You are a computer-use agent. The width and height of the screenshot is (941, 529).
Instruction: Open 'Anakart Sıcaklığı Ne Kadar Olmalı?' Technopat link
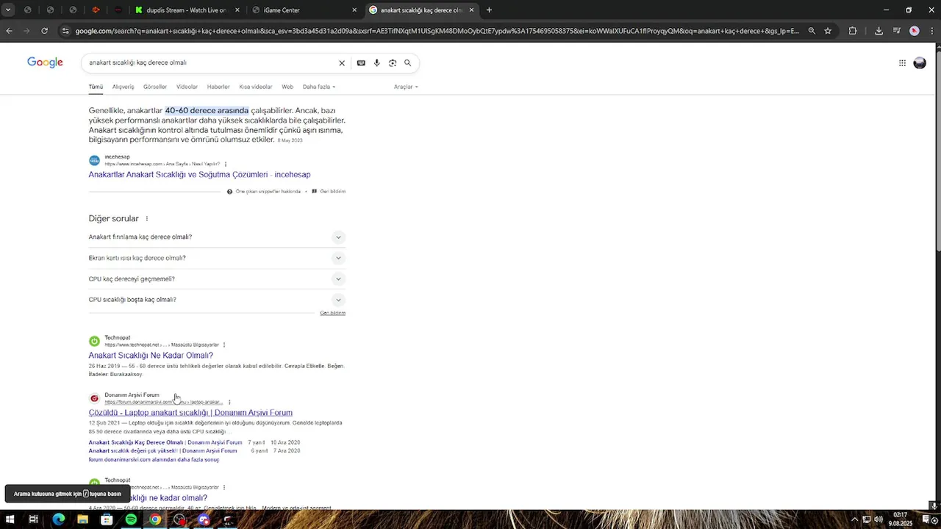[151, 356]
